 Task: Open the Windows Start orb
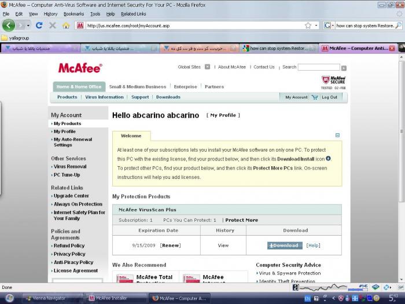coord(9,298)
